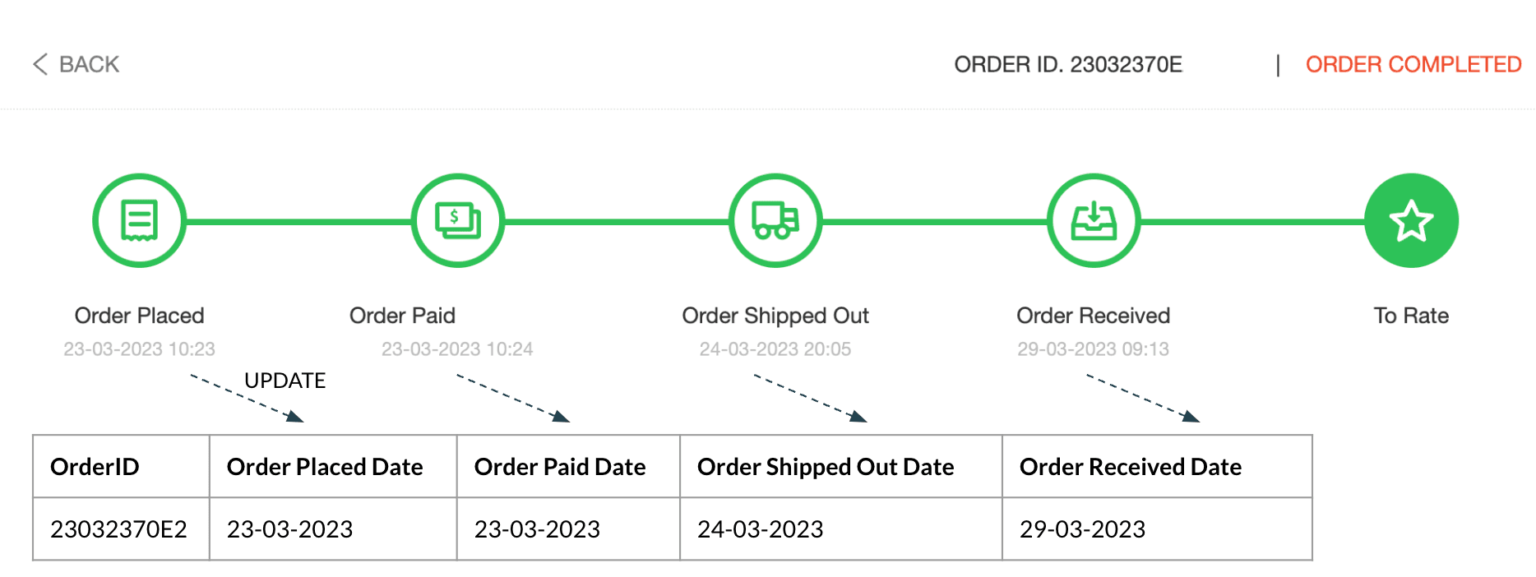
Task: Select the order ID text in header
Action: click(x=1068, y=64)
